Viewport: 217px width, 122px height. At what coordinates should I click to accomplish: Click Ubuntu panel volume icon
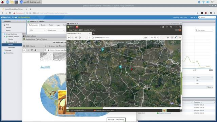point(171,27)
